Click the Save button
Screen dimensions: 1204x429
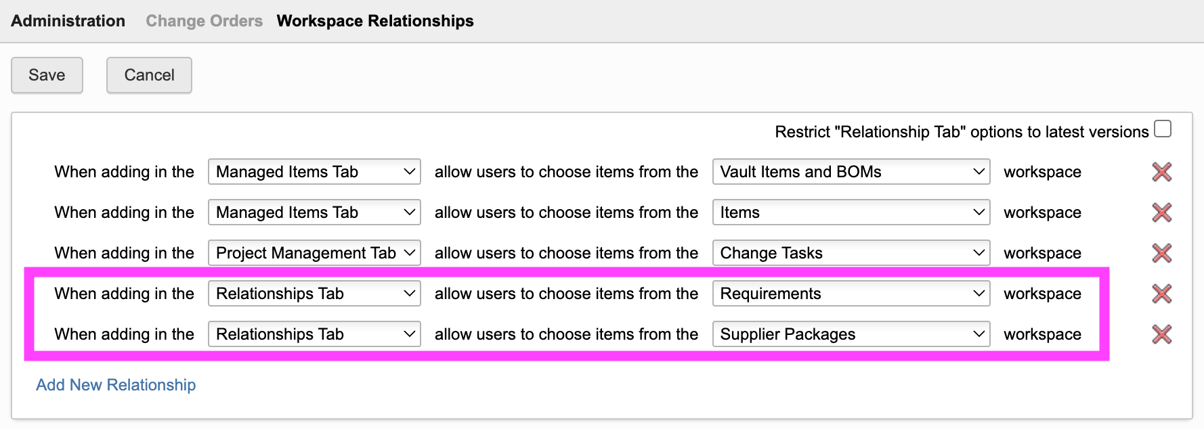point(47,75)
